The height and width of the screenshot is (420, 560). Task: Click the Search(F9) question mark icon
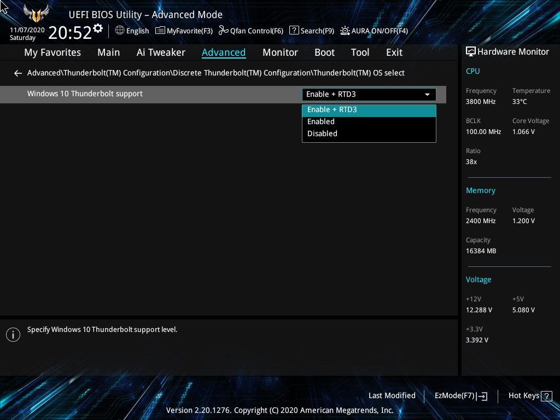[294, 31]
